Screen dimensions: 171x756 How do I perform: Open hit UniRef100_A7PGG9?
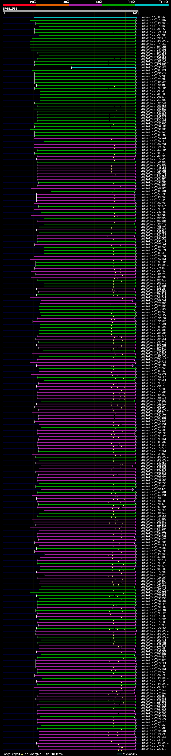click(x=153, y=44)
